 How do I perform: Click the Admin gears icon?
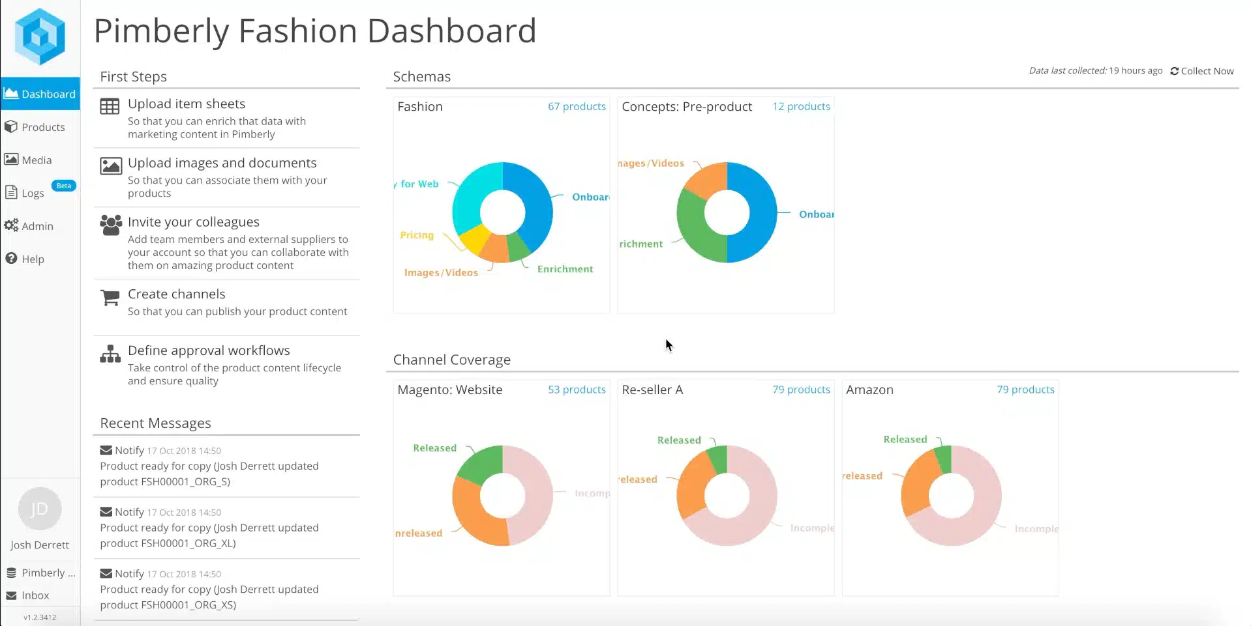click(11, 225)
